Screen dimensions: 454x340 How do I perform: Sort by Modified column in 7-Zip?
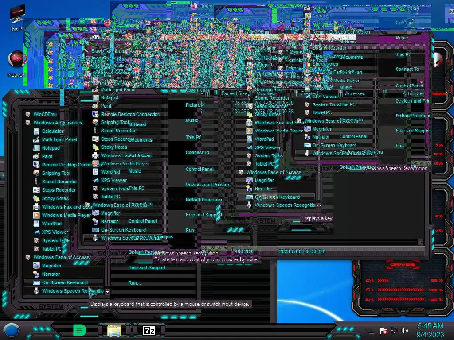click(266, 93)
